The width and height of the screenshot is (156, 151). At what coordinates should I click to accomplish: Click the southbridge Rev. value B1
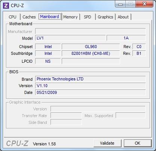[x=139, y=53]
